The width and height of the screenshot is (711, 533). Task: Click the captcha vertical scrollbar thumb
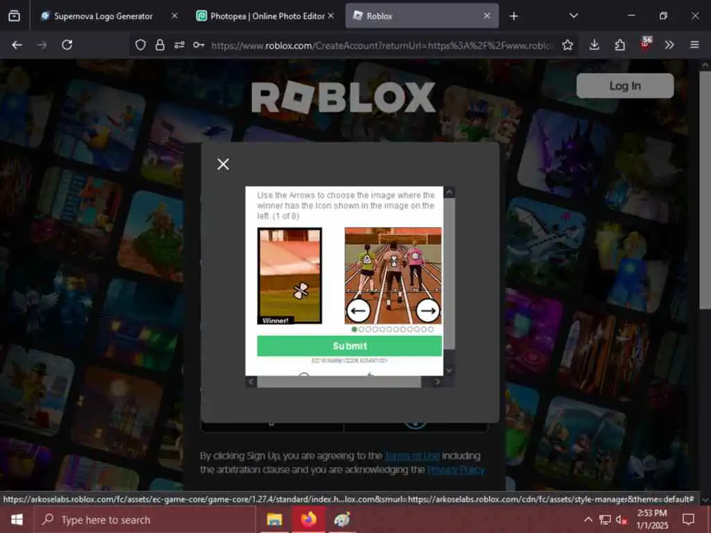pyautogui.click(x=449, y=273)
